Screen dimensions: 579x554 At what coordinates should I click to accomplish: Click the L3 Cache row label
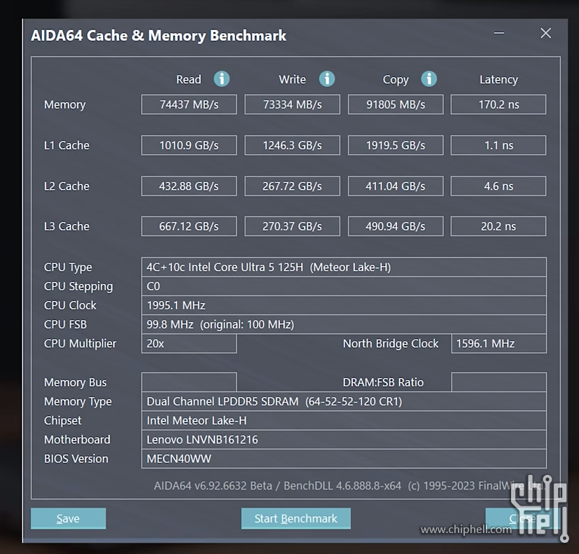[67, 226]
